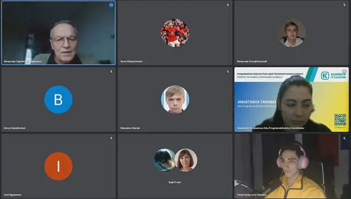Click the blond boy profile picture

(x=175, y=99)
